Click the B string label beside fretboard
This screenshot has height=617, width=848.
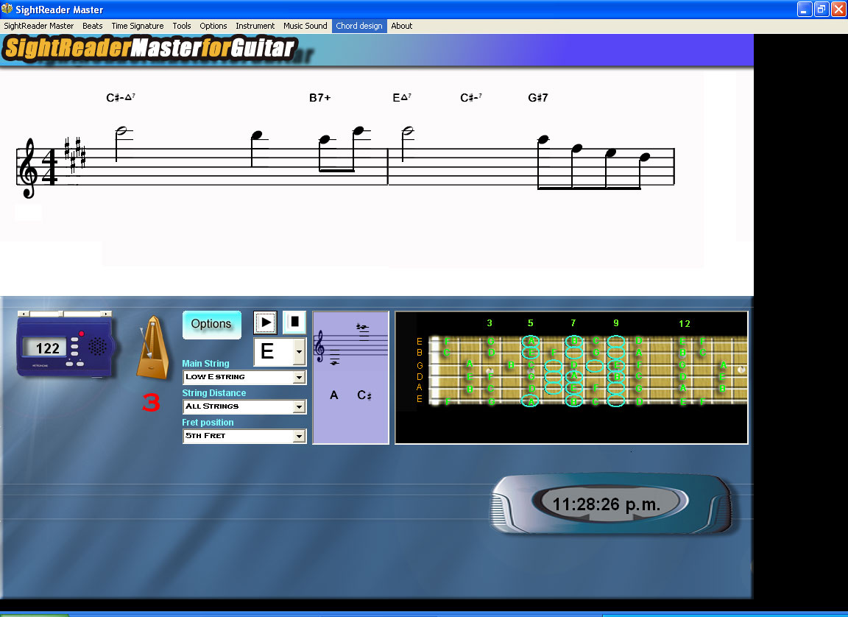[x=419, y=353]
